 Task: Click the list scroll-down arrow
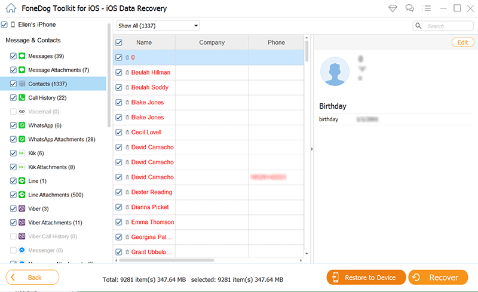coord(307,254)
